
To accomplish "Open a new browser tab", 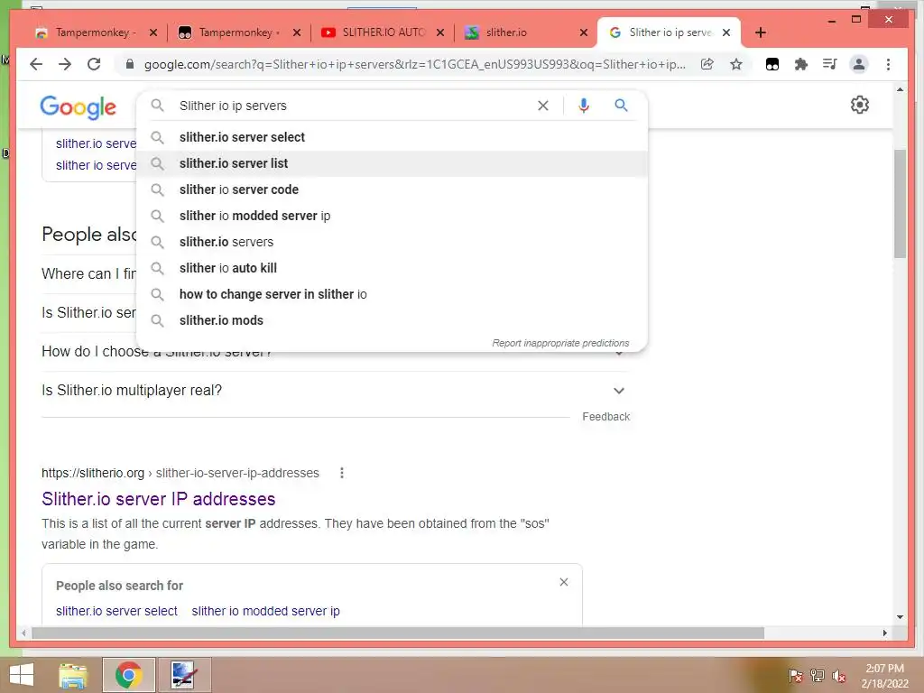I will pos(760,32).
